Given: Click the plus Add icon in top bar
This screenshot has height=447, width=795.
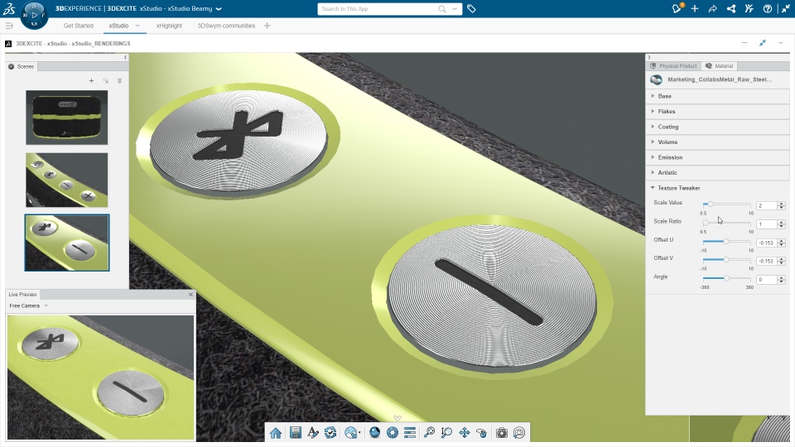Looking at the screenshot, I should (x=695, y=8).
